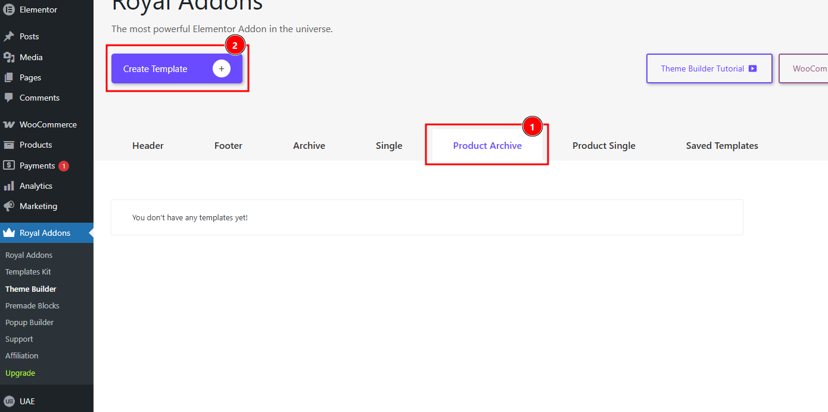
Task: Click the Payments notification badge
Action: [x=64, y=166]
